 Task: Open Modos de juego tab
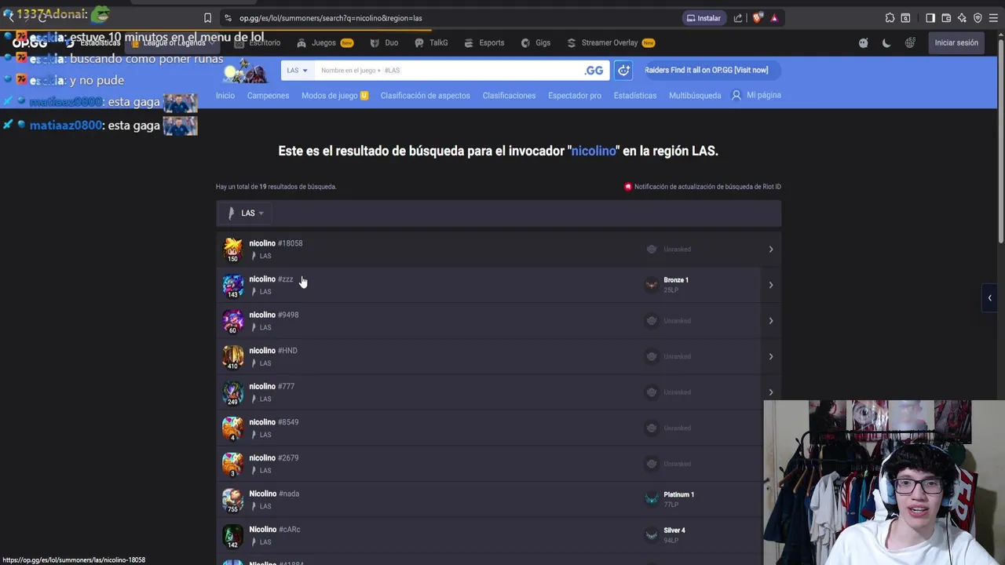(334, 95)
